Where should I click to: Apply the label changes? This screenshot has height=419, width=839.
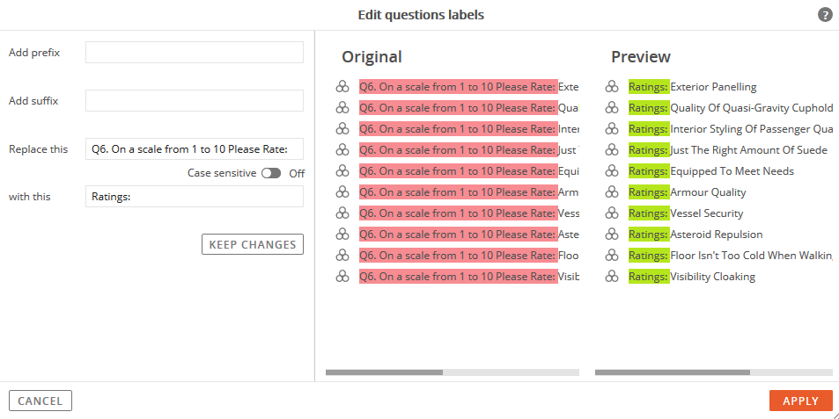pos(801,401)
